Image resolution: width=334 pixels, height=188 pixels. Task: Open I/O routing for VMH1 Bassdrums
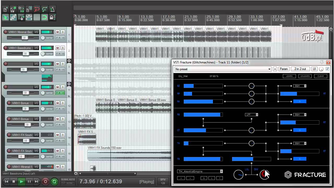36,48
